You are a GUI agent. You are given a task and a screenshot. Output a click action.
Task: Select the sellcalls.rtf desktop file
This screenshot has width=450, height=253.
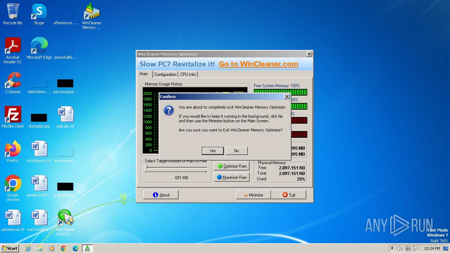(x=65, y=117)
